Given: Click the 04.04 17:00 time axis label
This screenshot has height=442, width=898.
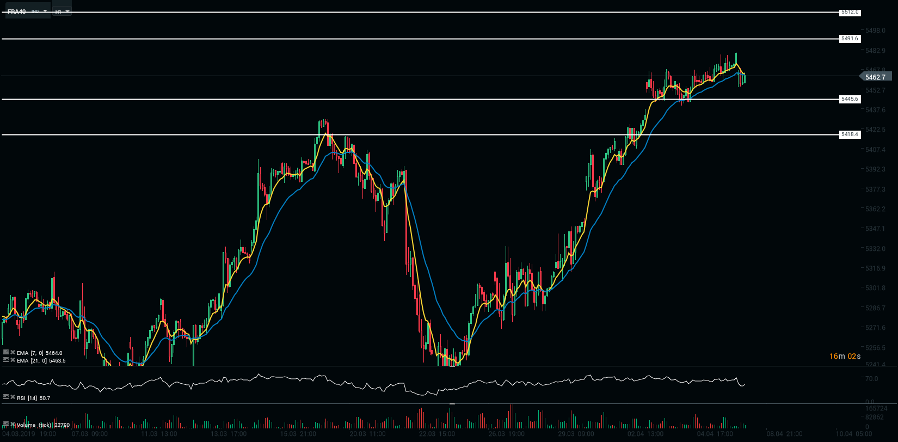Looking at the screenshot, I should (x=715, y=434).
